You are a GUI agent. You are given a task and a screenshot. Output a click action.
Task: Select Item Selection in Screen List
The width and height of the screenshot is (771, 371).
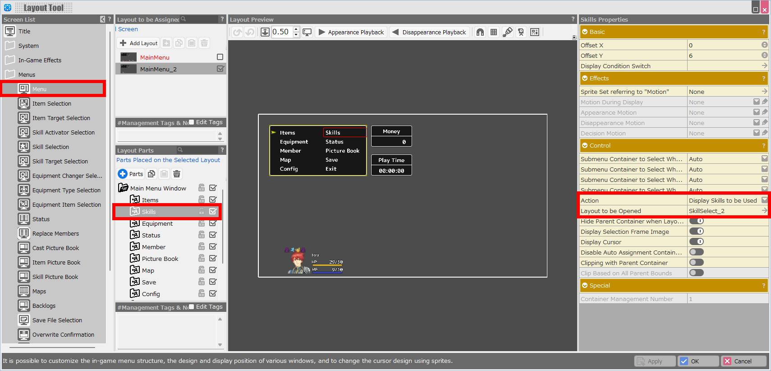52,103
